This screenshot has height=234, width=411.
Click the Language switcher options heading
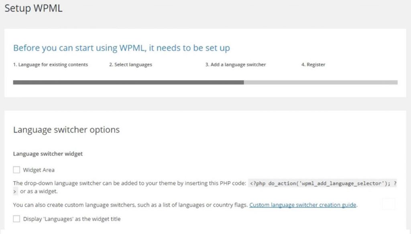pos(66,130)
